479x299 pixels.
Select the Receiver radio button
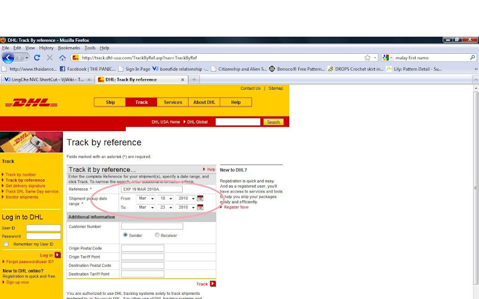pyautogui.click(x=157, y=235)
